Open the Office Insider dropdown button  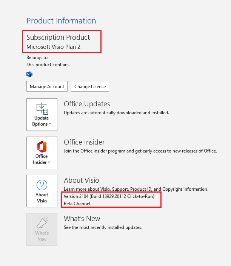[42, 153]
